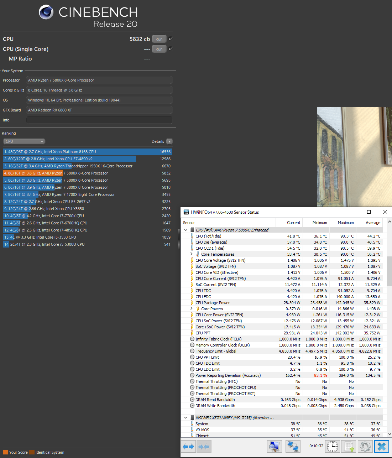Image resolution: width=392 pixels, height=458 pixels.
Task: Click thermometer icon beside CPU CCD1 (Tdie)
Action: click(x=192, y=248)
